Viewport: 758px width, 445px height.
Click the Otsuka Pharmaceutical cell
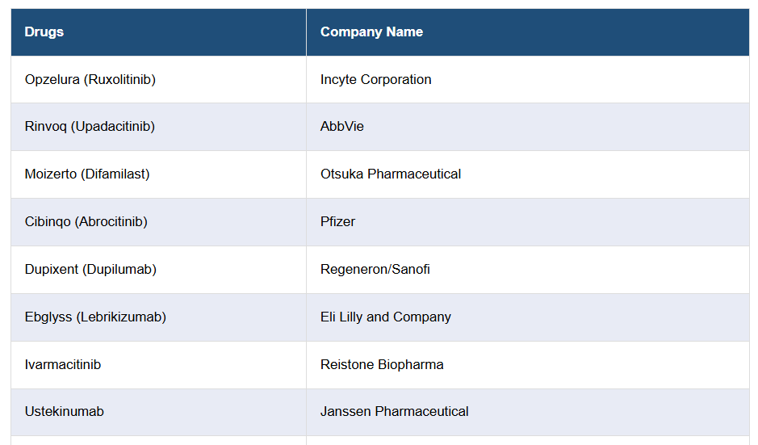(391, 174)
